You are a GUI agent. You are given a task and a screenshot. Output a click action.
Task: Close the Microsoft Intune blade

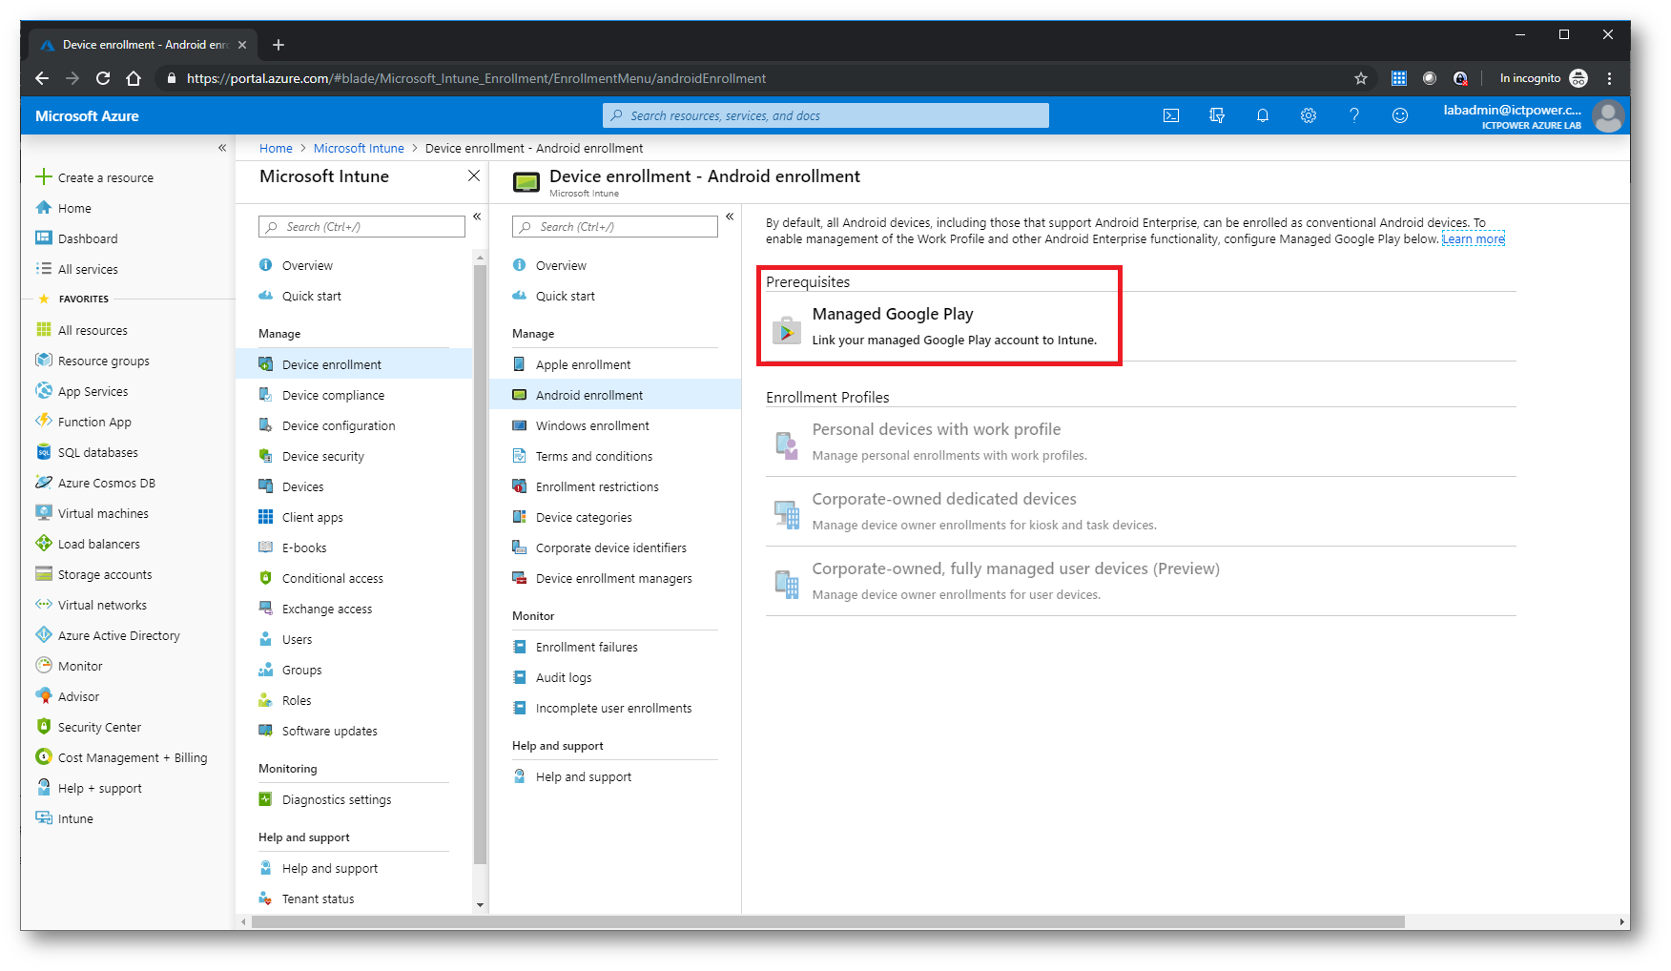(x=473, y=176)
